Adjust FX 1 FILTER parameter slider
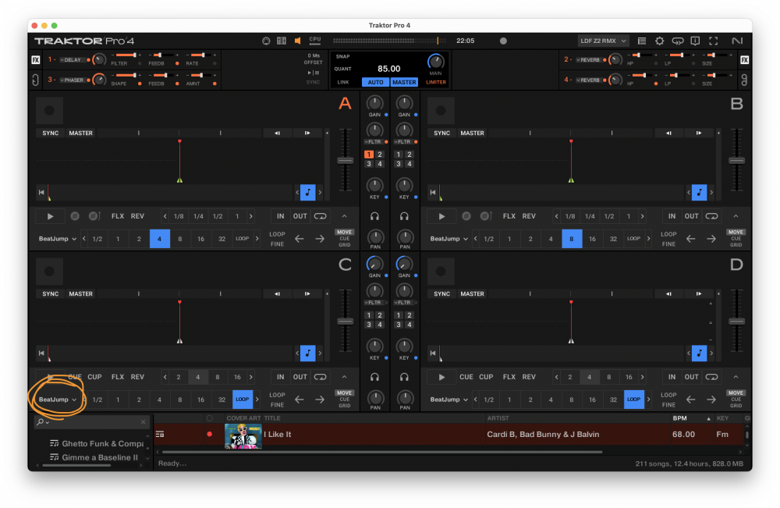The image size is (780, 508). [126, 55]
